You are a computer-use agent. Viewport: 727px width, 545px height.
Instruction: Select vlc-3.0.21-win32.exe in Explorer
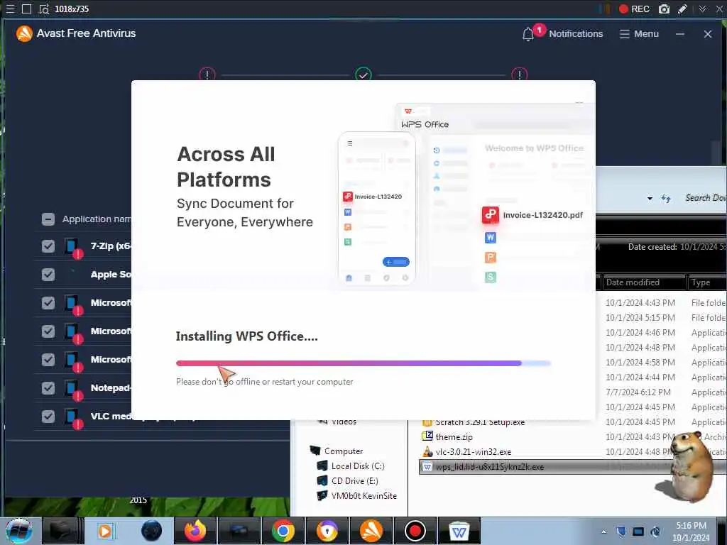474,452
